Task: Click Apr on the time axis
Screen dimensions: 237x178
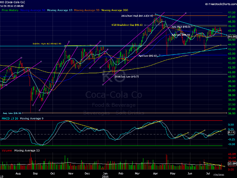Action: tap(155, 174)
